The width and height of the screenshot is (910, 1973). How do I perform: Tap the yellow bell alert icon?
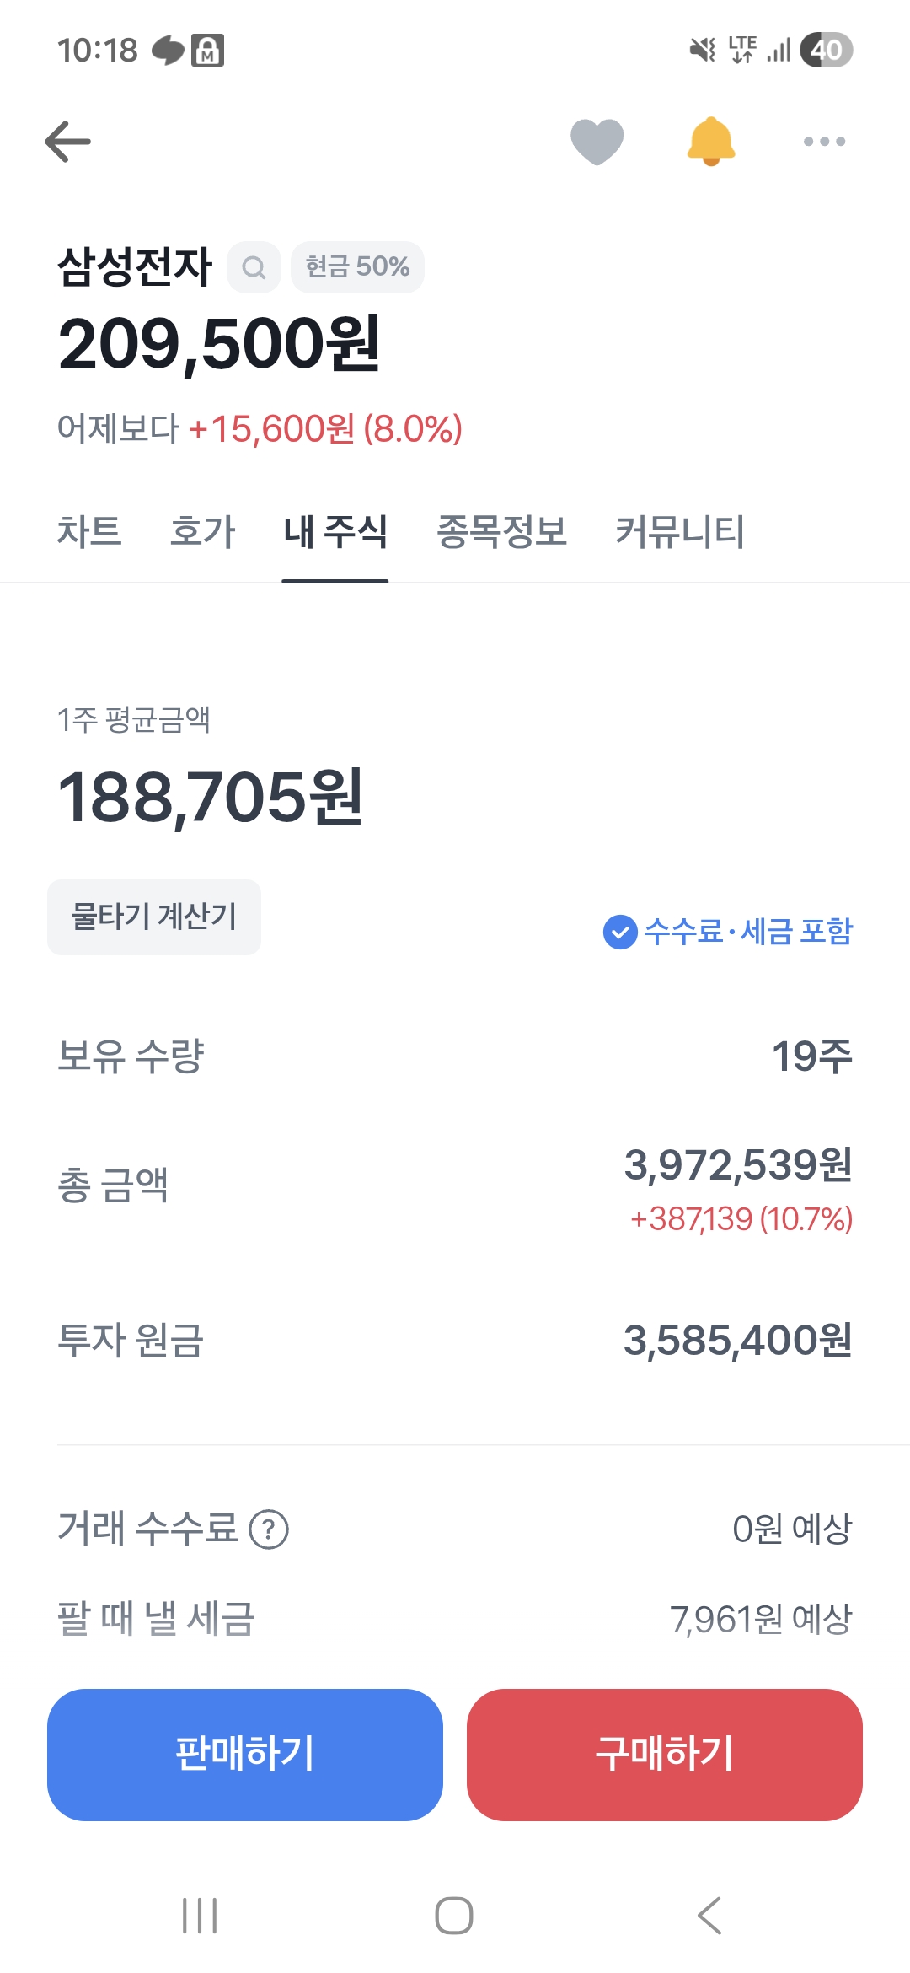(x=711, y=141)
